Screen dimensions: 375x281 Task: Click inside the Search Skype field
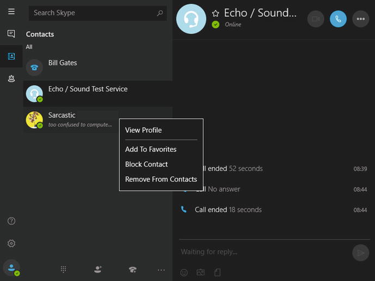pyautogui.click(x=98, y=13)
